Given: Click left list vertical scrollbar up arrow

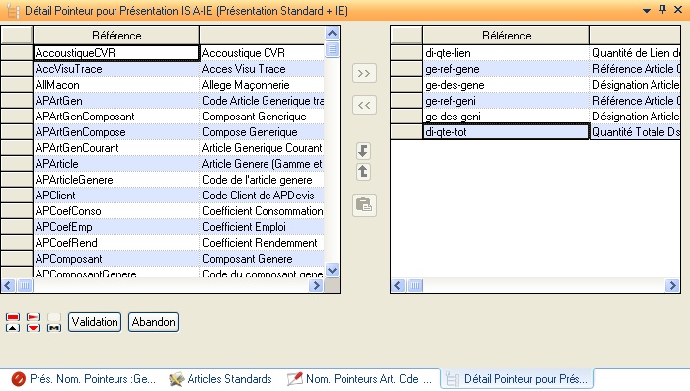Looking at the screenshot, I should (332, 33).
